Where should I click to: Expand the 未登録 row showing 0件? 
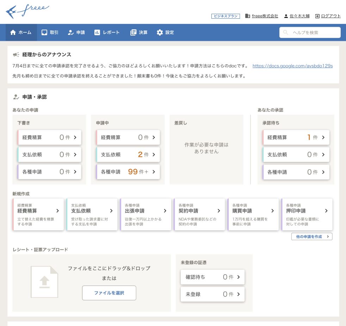tap(212, 294)
